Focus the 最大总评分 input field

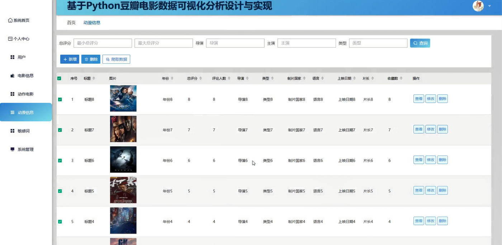[x=164, y=43]
